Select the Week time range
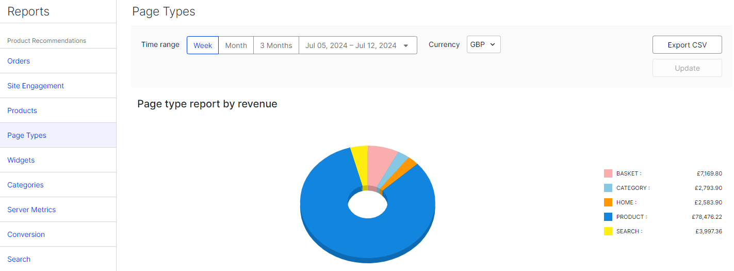Screen dimensions: 734x271 point(203,45)
